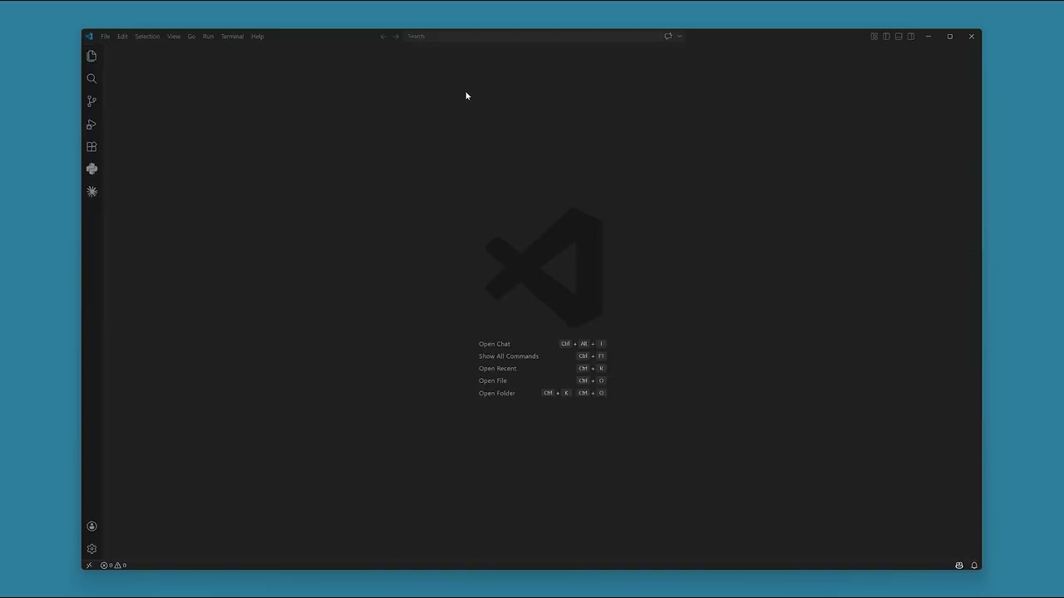Close the VS Code window
Screen dimensions: 1064x598
(971, 37)
